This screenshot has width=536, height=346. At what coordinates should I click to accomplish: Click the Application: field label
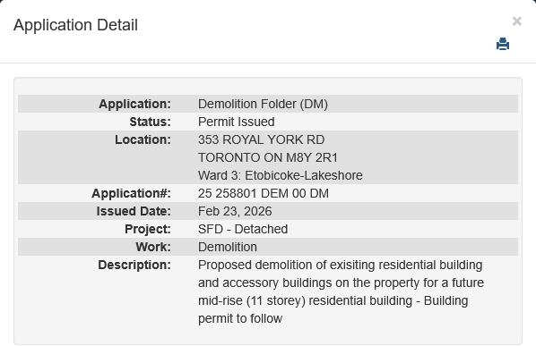coord(134,104)
